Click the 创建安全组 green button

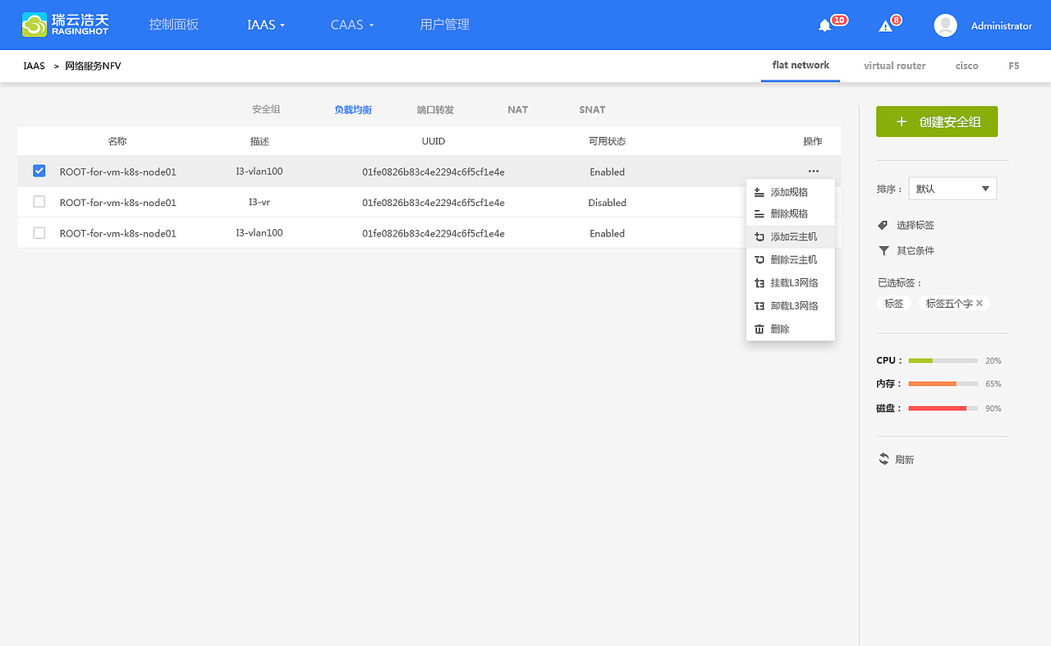(937, 121)
